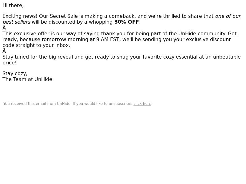Click the stray "Â" below the first paragraph
Screen dimensions: 246x184
pos(4,28)
